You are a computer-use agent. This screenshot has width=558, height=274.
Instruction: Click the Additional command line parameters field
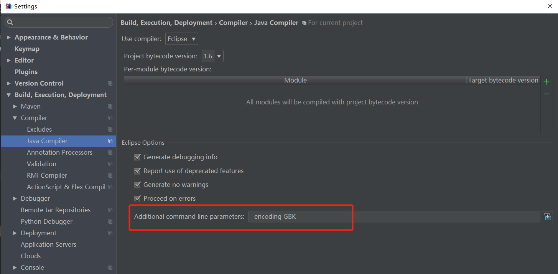pyautogui.click(x=394, y=216)
